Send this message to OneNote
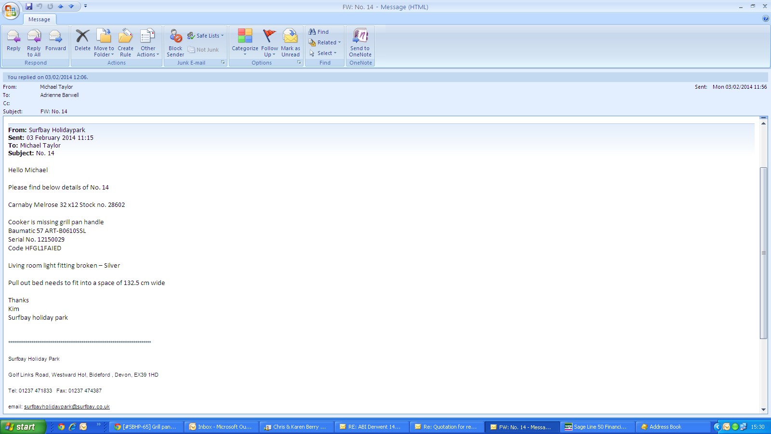The width and height of the screenshot is (771, 434). click(360, 43)
